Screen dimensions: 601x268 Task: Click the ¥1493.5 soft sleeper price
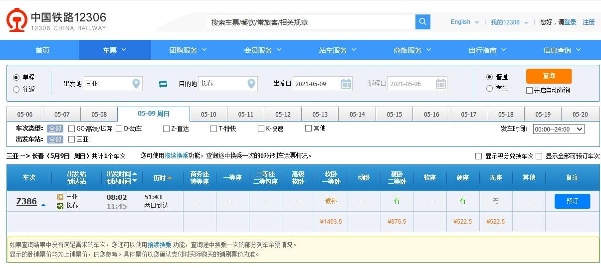[332, 222]
